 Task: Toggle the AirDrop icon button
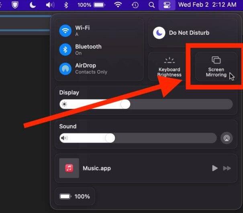tap(65, 69)
